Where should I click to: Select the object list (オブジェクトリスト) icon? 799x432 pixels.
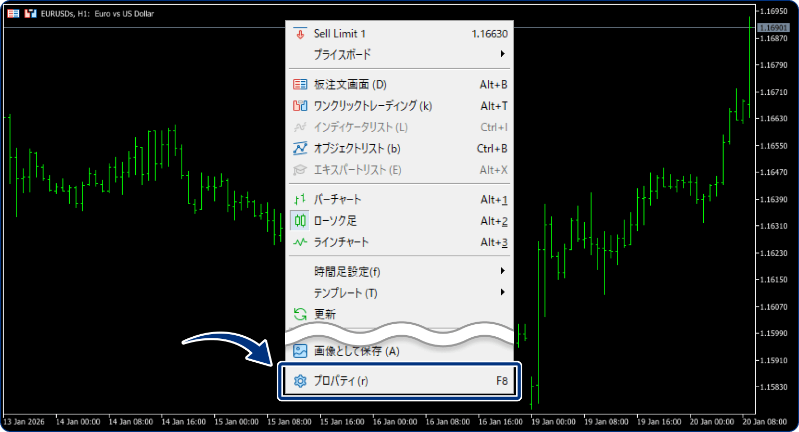tap(300, 148)
